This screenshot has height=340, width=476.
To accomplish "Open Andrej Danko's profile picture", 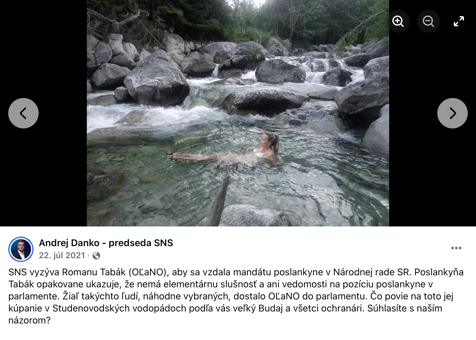I will pos(21,249).
